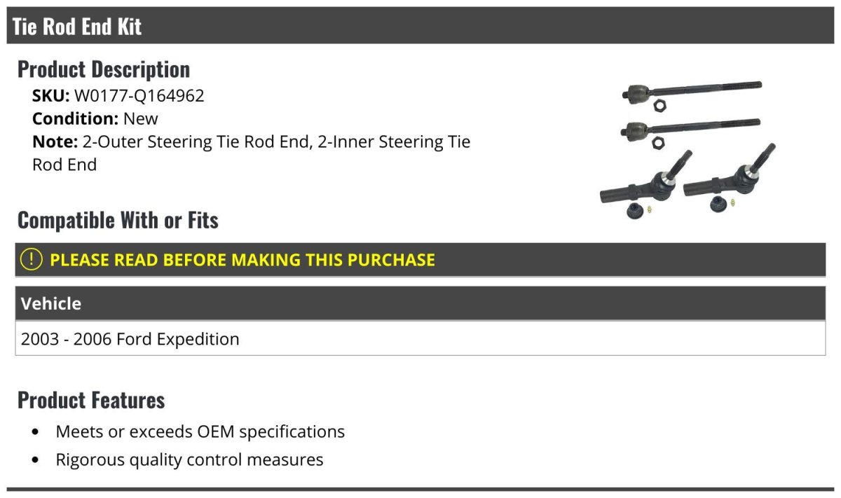
Task: Click the Note about 2-Outer Steering Tie Rod End
Action: click(251, 153)
